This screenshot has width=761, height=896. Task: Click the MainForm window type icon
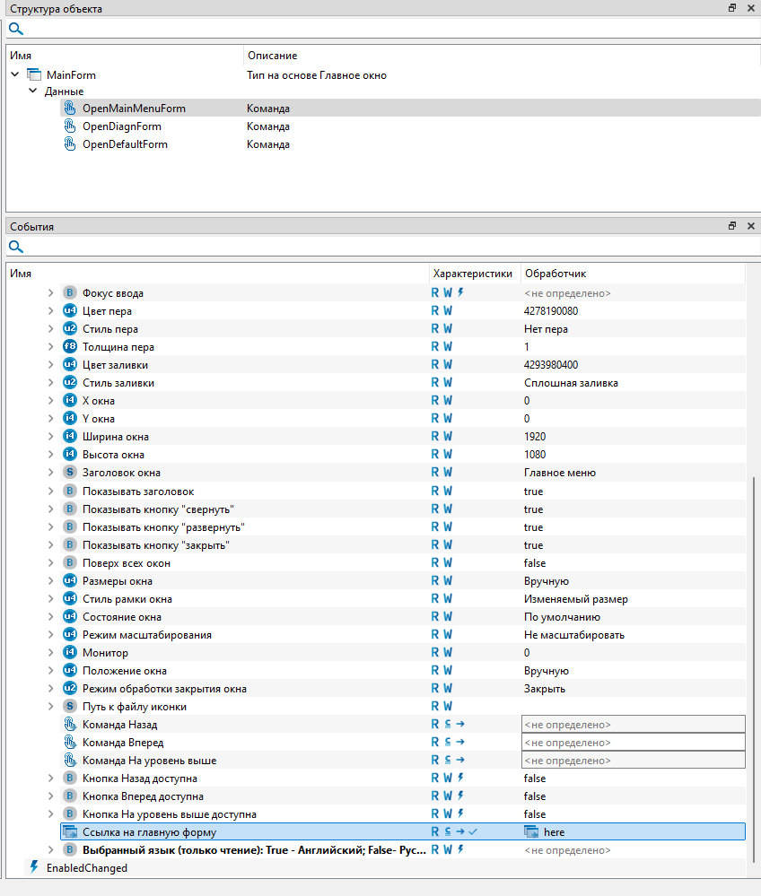click(34, 75)
